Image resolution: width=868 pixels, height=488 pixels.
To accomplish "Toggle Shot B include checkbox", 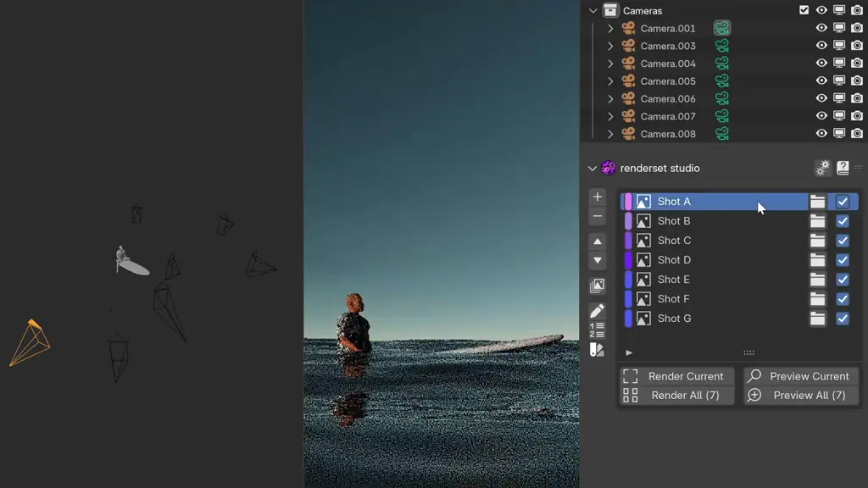I will point(843,221).
